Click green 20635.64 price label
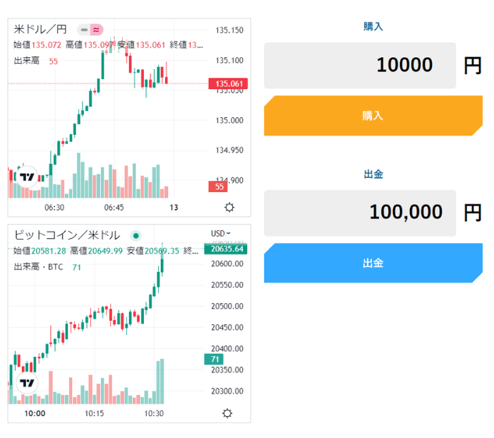 227,249
